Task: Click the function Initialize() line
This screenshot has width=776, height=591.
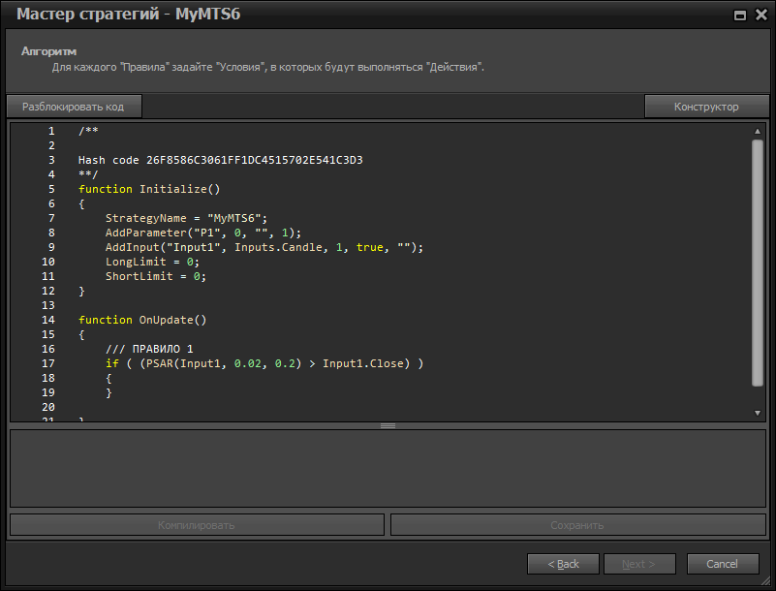Action: 149,189
